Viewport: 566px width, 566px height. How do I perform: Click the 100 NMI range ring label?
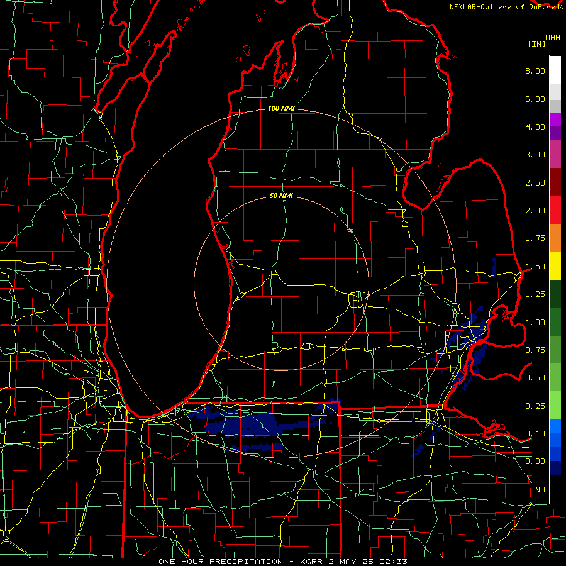[x=281, y=108]
